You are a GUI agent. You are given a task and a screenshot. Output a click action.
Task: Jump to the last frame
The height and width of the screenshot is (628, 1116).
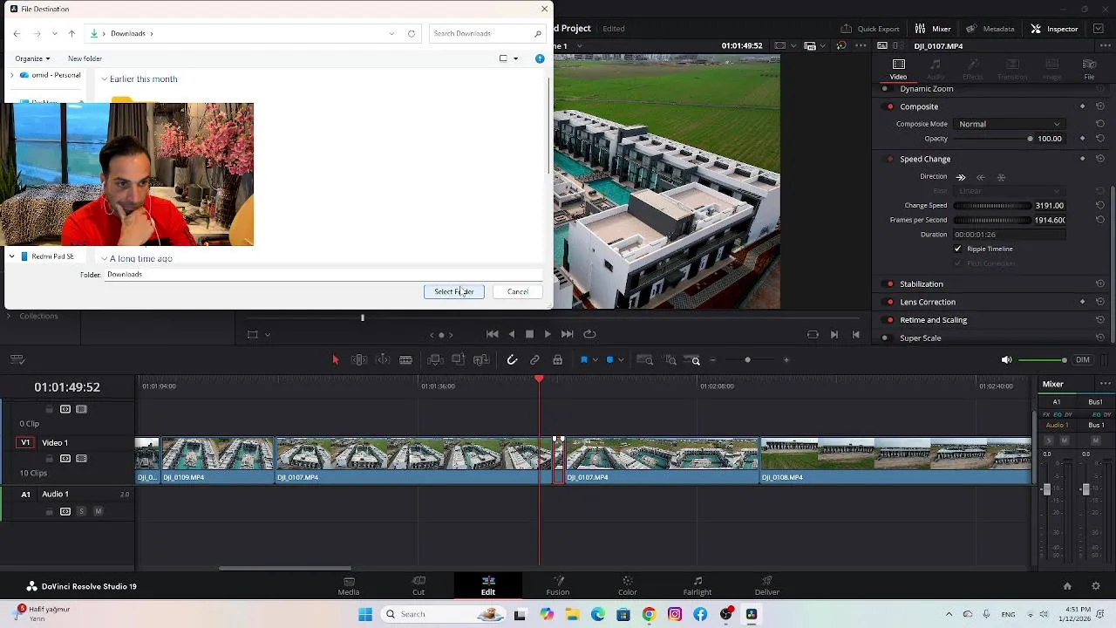click(568, 334)
